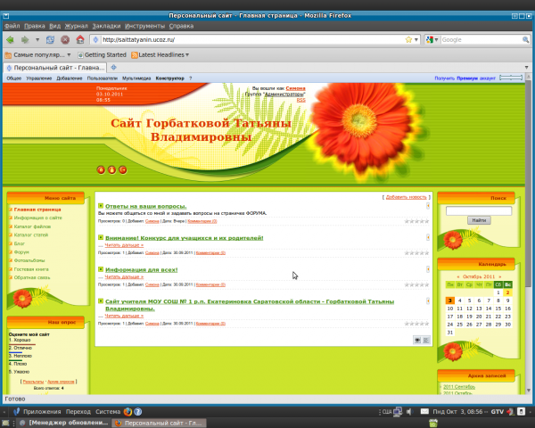Click the search magnifier icon in toolbar

point(526,40)
